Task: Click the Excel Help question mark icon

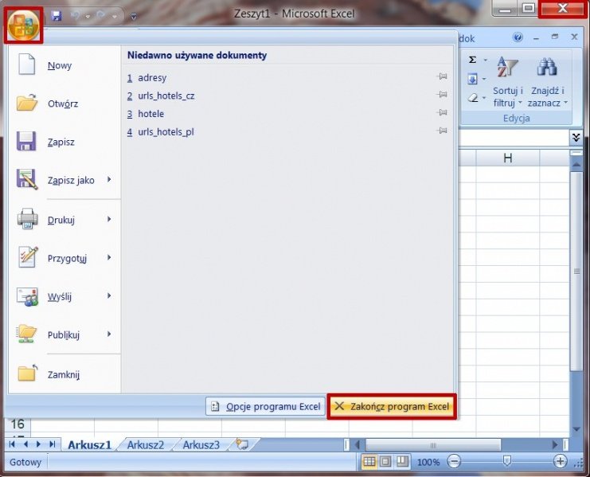Action: pos(518,37)
